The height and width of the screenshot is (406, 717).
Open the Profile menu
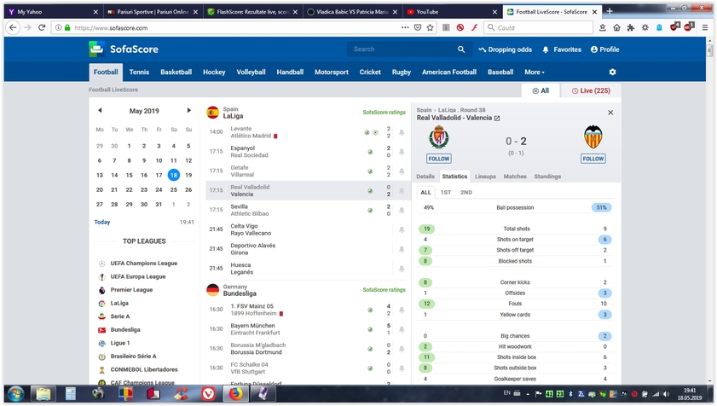click(x=604, y=49)
